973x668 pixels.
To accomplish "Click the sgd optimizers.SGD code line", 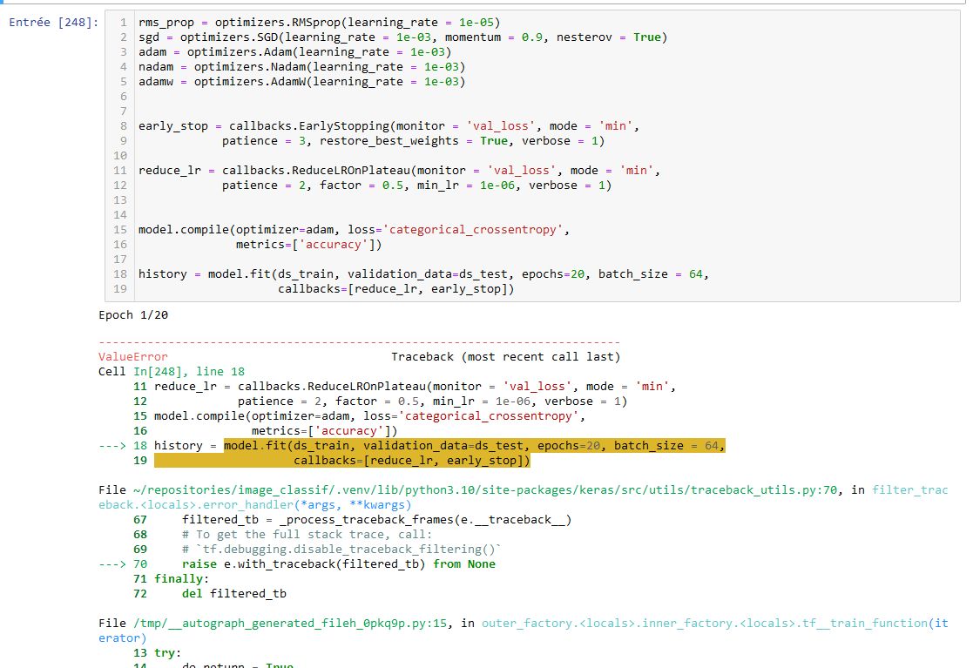I will pos(402,37).
